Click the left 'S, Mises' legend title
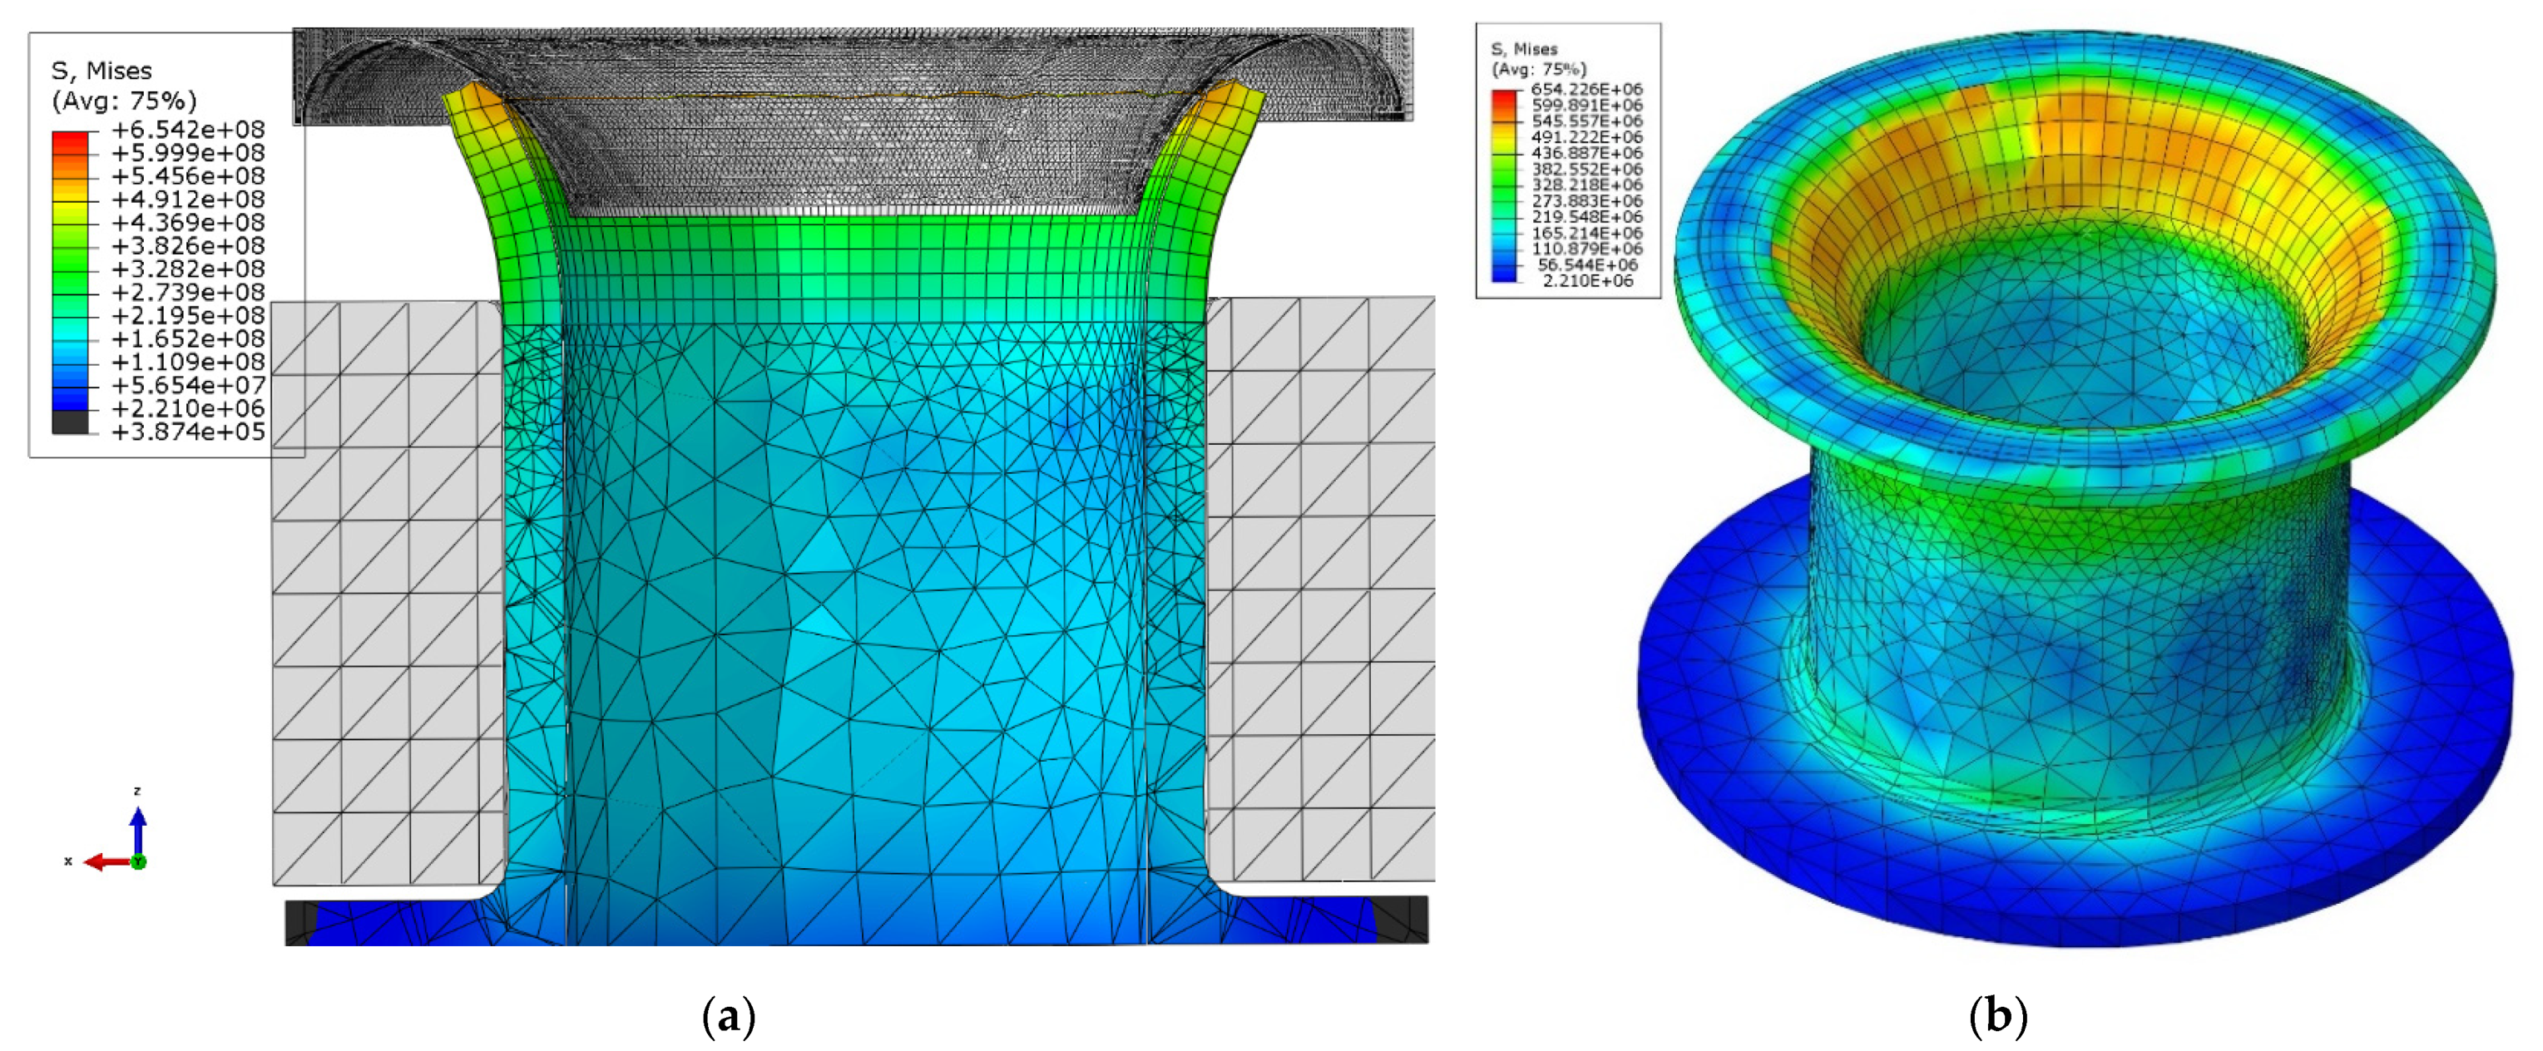The height and width of the screenshot is (1051, 2543). [x=101, y=71]
